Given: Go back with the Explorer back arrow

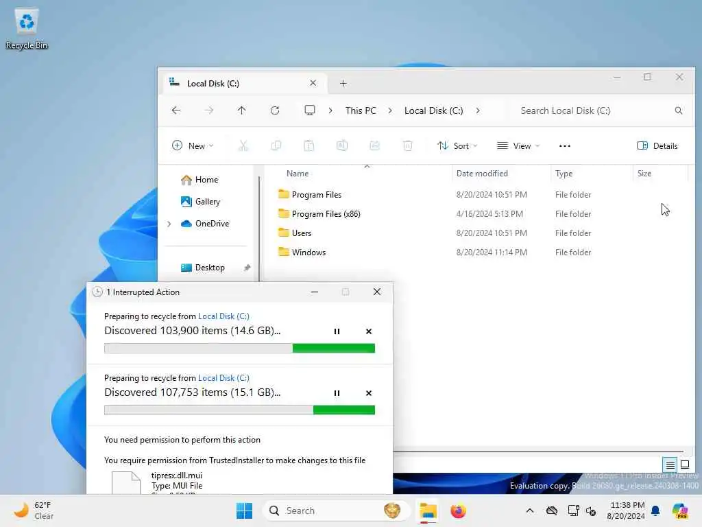Looking at the screenshot, I should 176,110.
